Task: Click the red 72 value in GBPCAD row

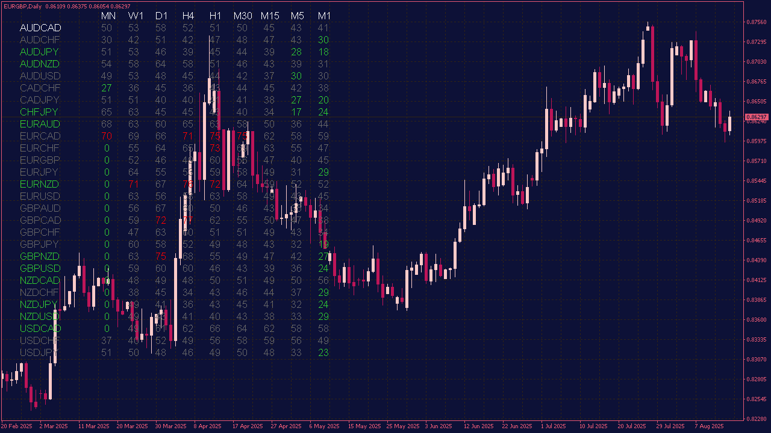Action: tap(161, 220)
